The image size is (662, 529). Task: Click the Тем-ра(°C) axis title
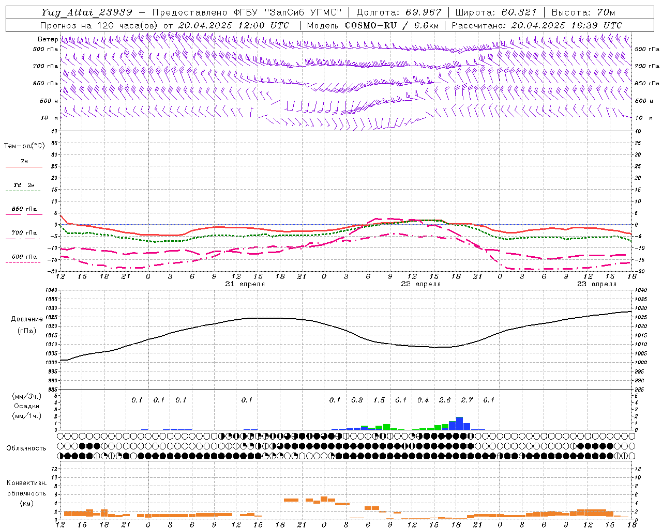[x=24, y=146]
